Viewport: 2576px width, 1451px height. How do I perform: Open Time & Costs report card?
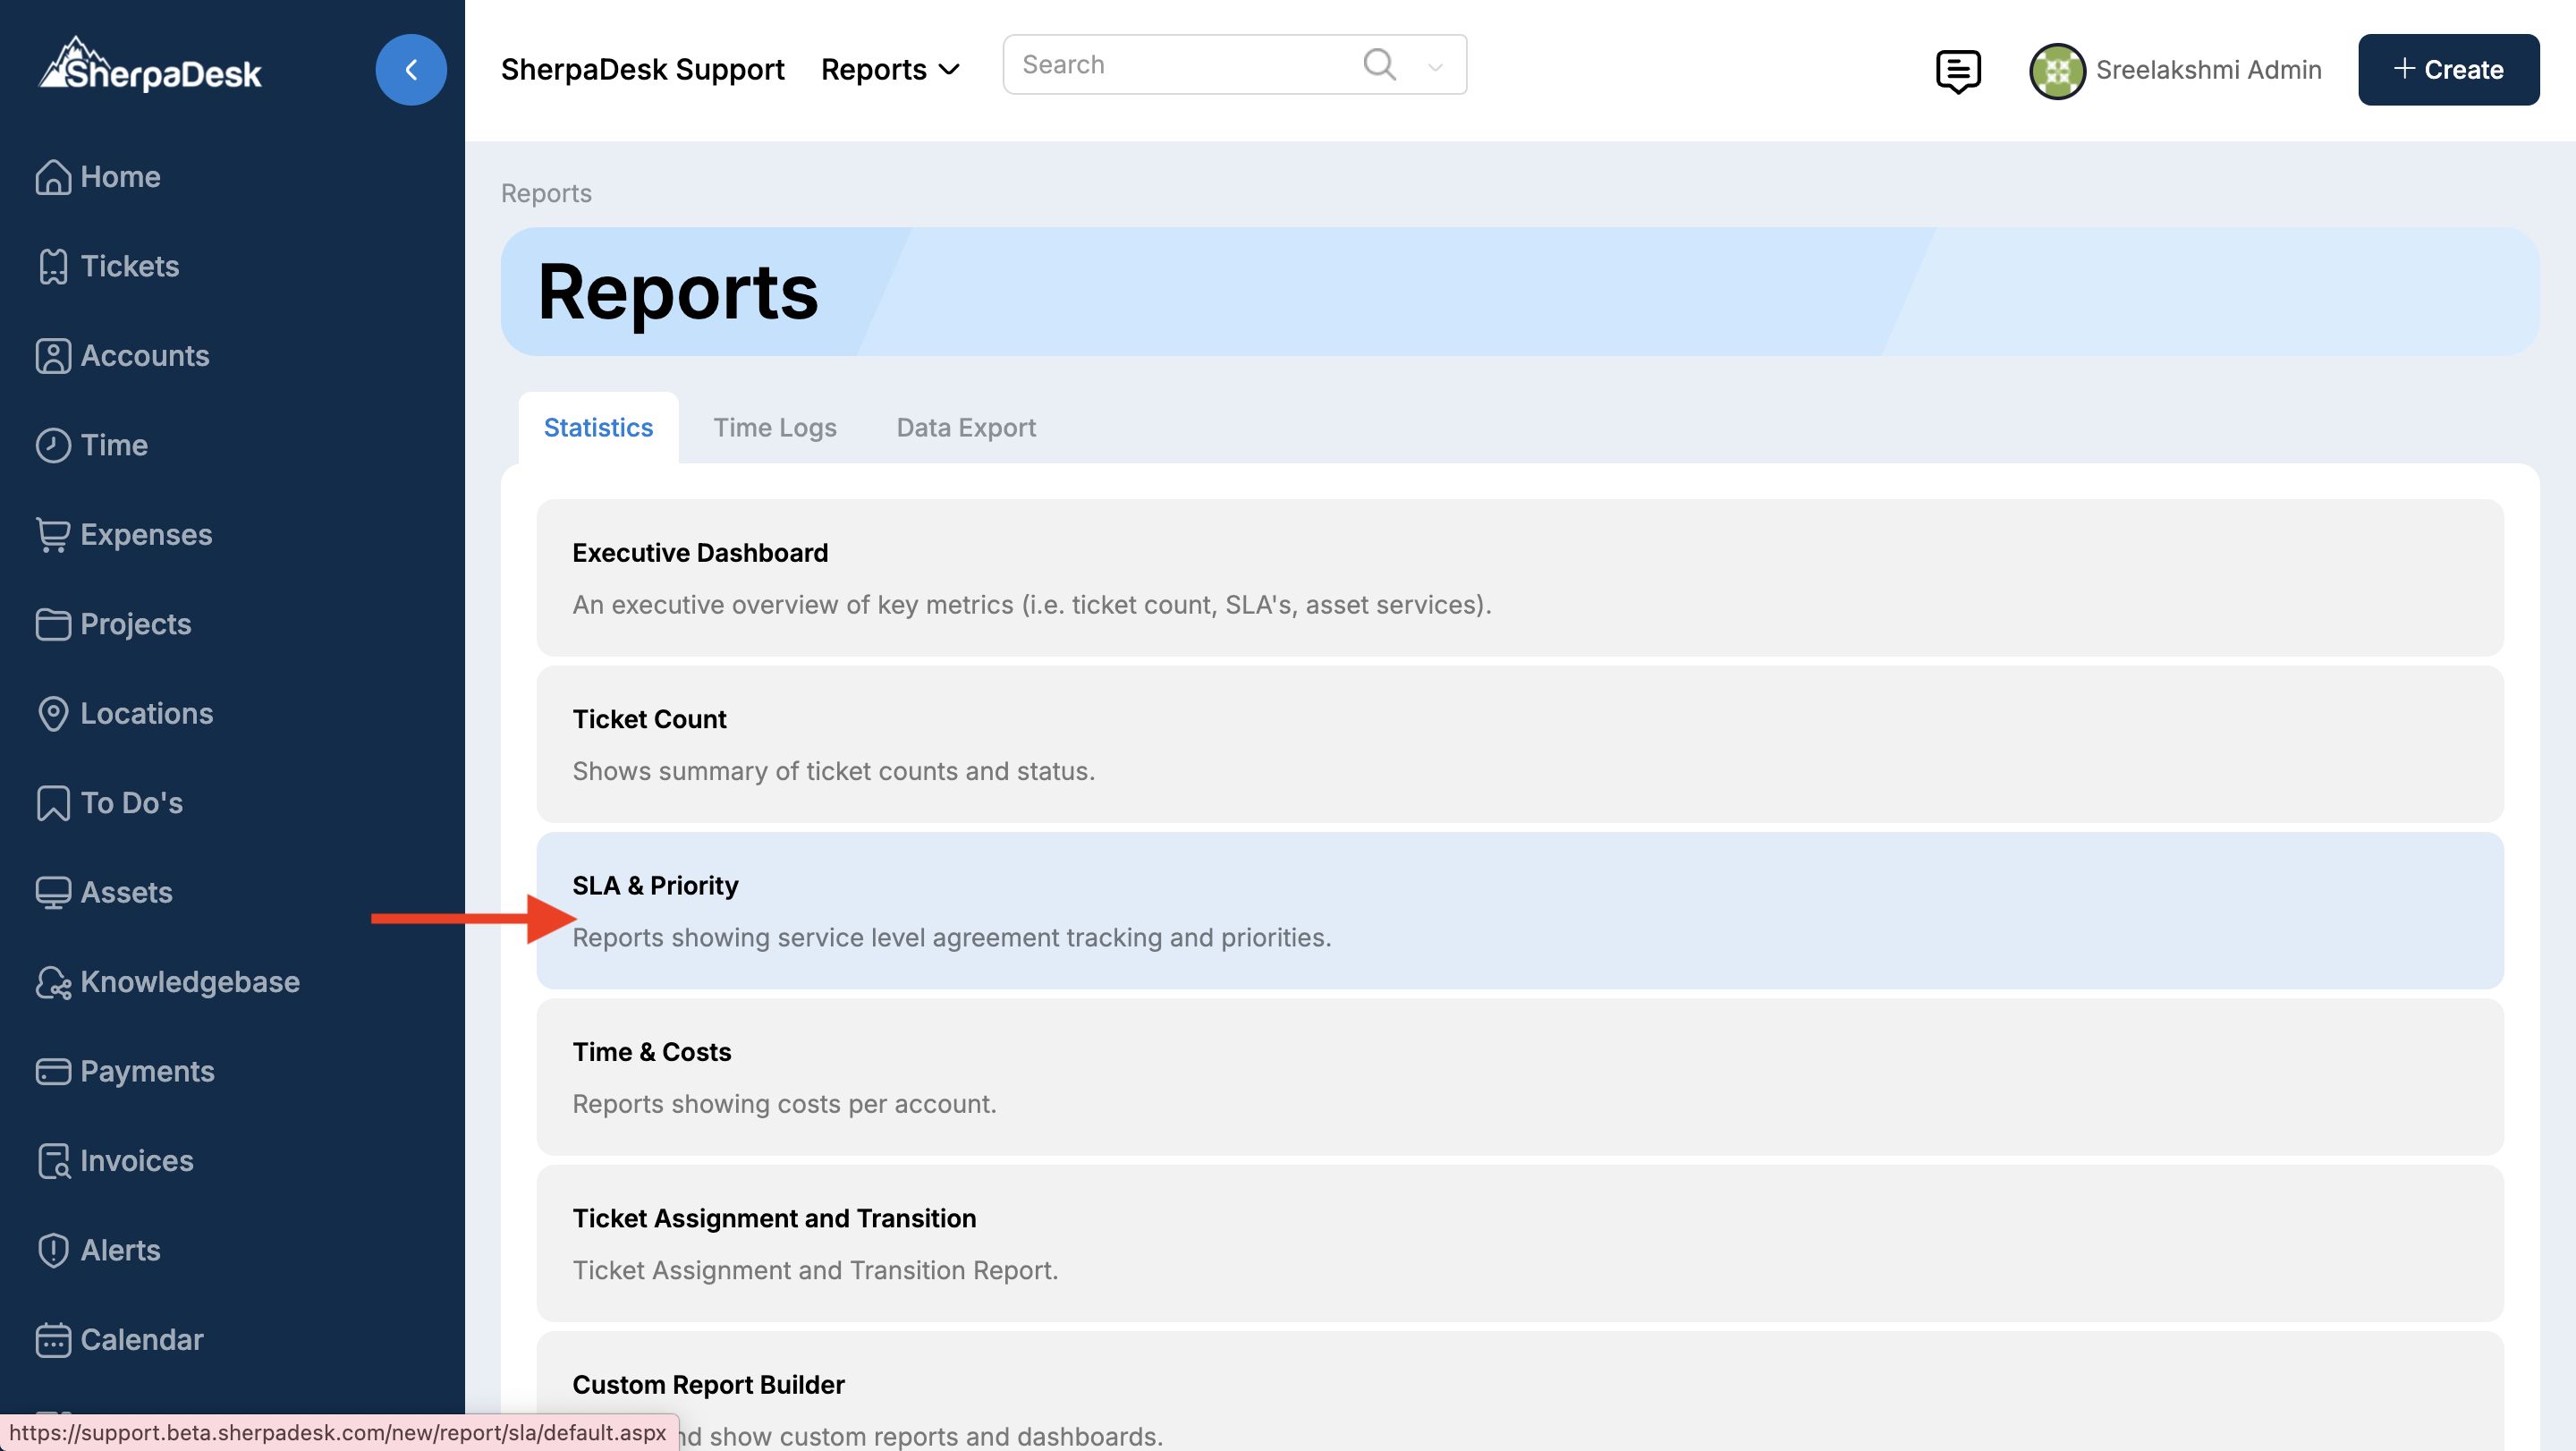(x=1519, y=1076)
